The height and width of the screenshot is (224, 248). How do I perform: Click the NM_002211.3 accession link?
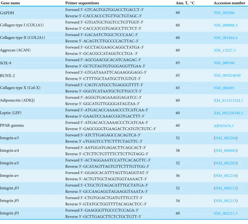225,214
